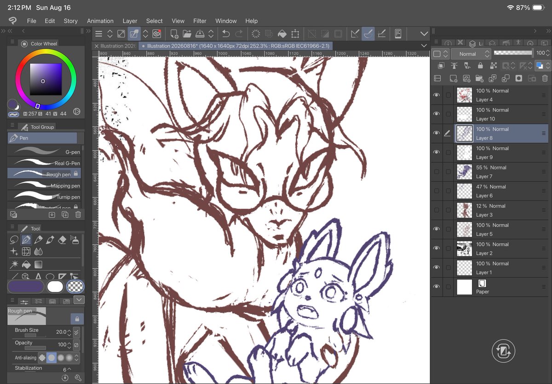
Task: Click Redo arrow in command bar
Action: [239, 34]
